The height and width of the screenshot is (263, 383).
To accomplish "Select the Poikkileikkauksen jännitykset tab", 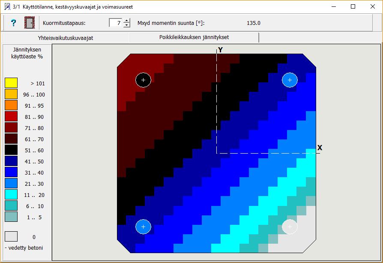I will pos(194,37).
